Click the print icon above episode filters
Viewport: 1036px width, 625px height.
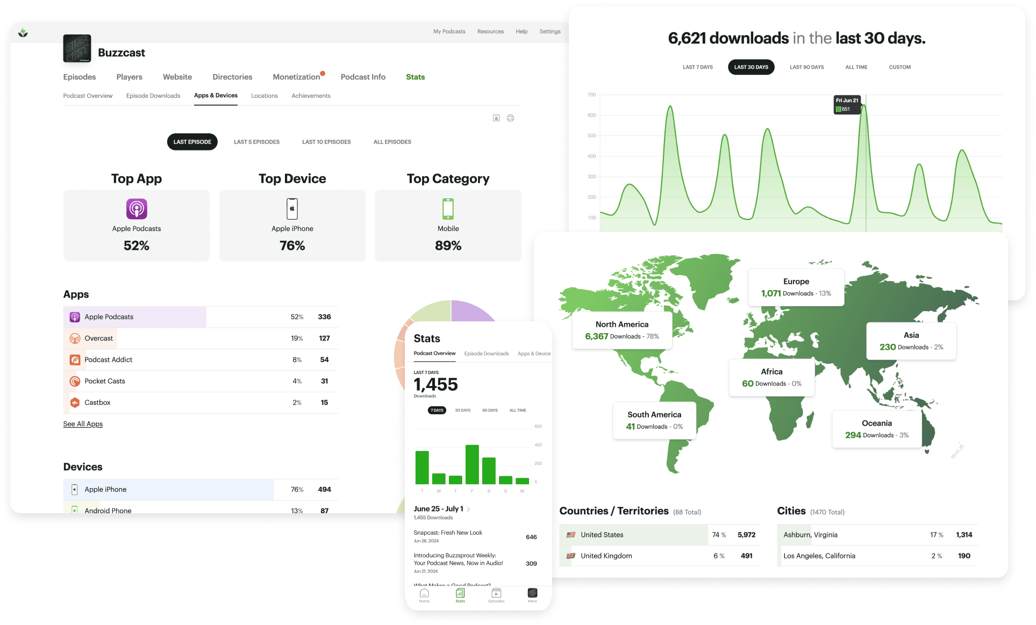510,118
